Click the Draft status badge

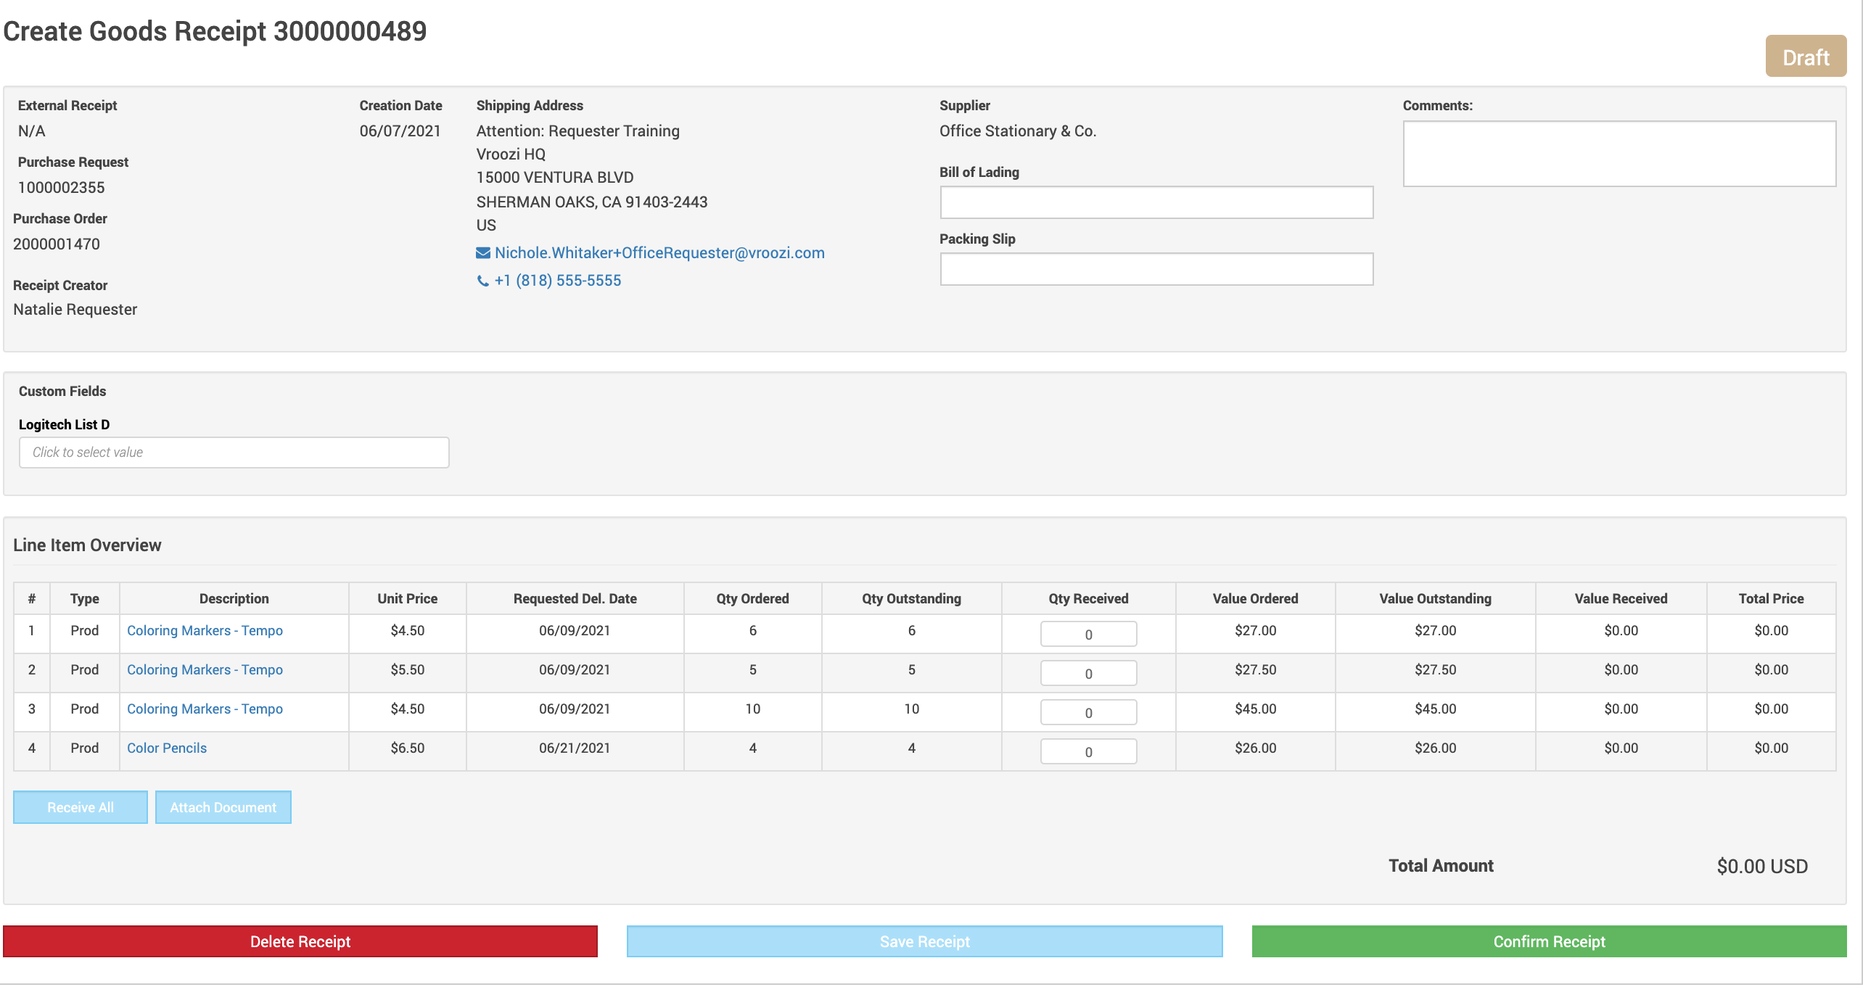point(1805,57)
